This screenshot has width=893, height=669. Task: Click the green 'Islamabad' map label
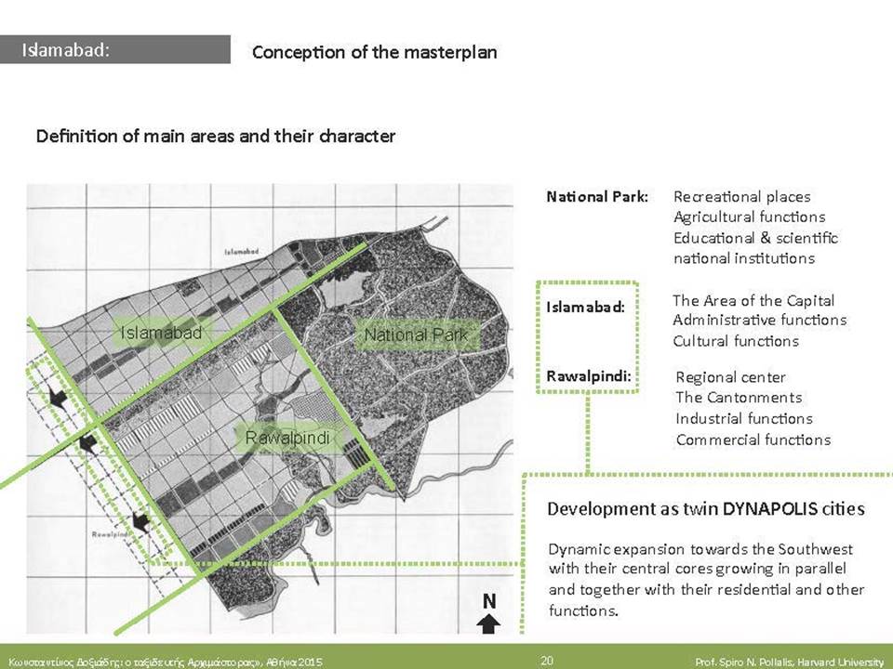(x=161, y=333)
